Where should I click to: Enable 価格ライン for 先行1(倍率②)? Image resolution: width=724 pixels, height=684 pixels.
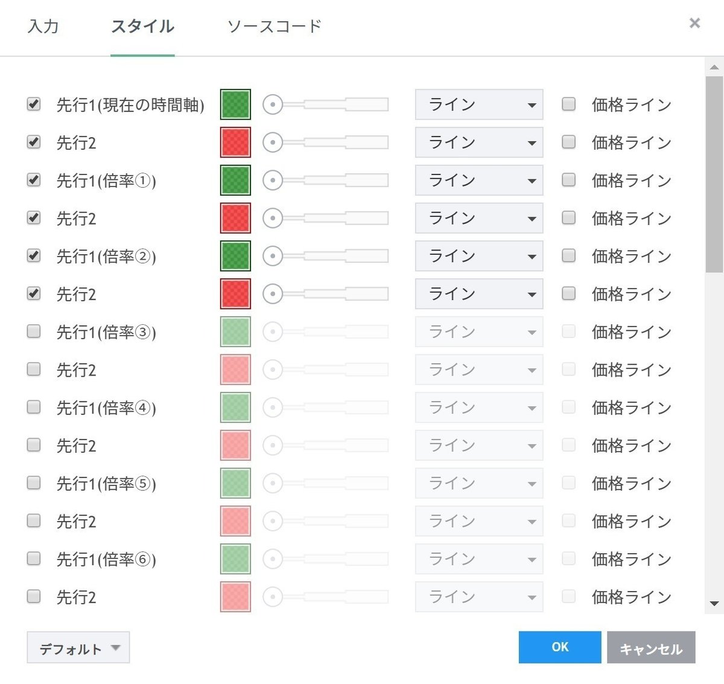pos(568,255)
